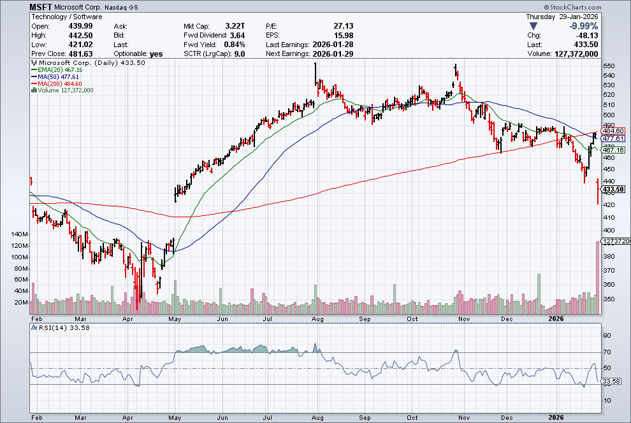Click the red MA(200) legend marker
The image size is (631, 423).
[34, 83]
